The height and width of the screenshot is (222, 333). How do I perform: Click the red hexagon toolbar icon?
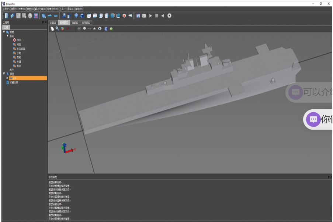[x=124, y=16]
